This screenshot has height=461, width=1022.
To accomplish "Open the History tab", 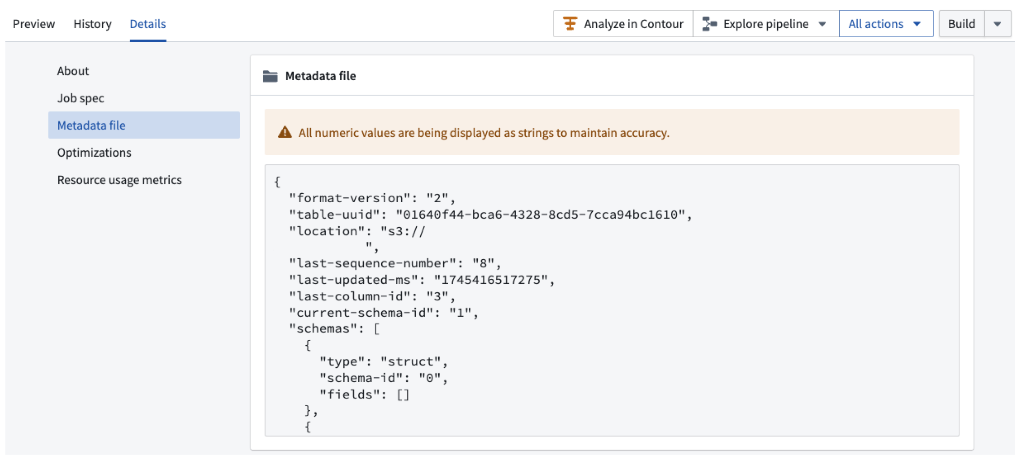I will click(93, 24).
